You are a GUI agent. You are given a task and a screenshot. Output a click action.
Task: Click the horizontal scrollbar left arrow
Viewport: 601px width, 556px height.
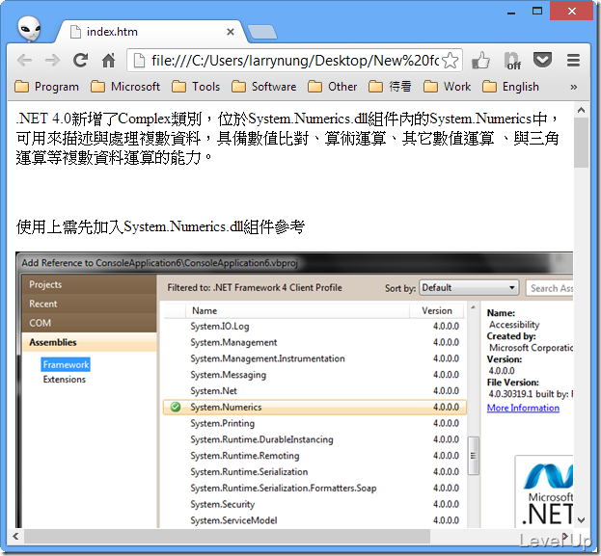[15, 536]
